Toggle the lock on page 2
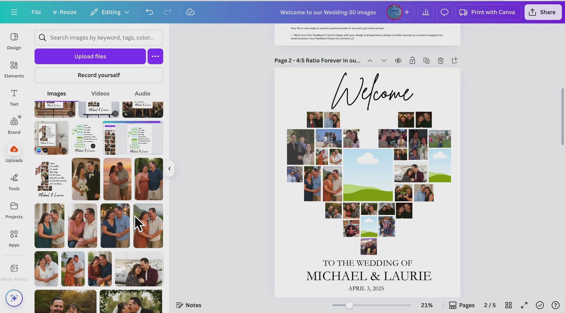 pos(412,61)
